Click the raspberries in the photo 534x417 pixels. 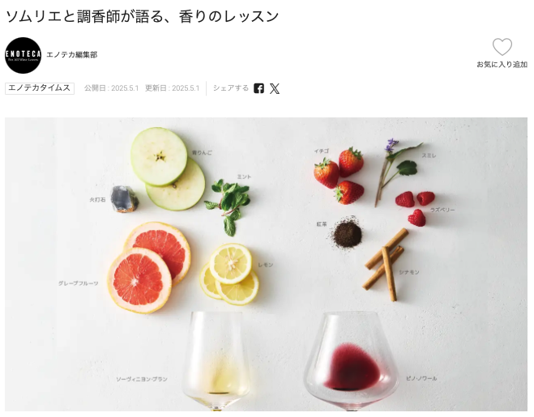click(x=415, y=208)
